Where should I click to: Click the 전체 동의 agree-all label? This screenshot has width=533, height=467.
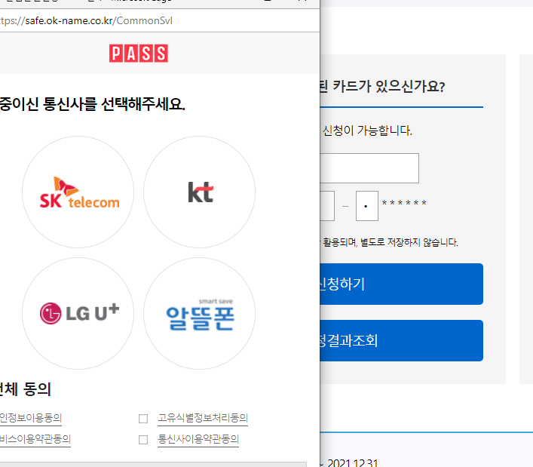point(26,389)
